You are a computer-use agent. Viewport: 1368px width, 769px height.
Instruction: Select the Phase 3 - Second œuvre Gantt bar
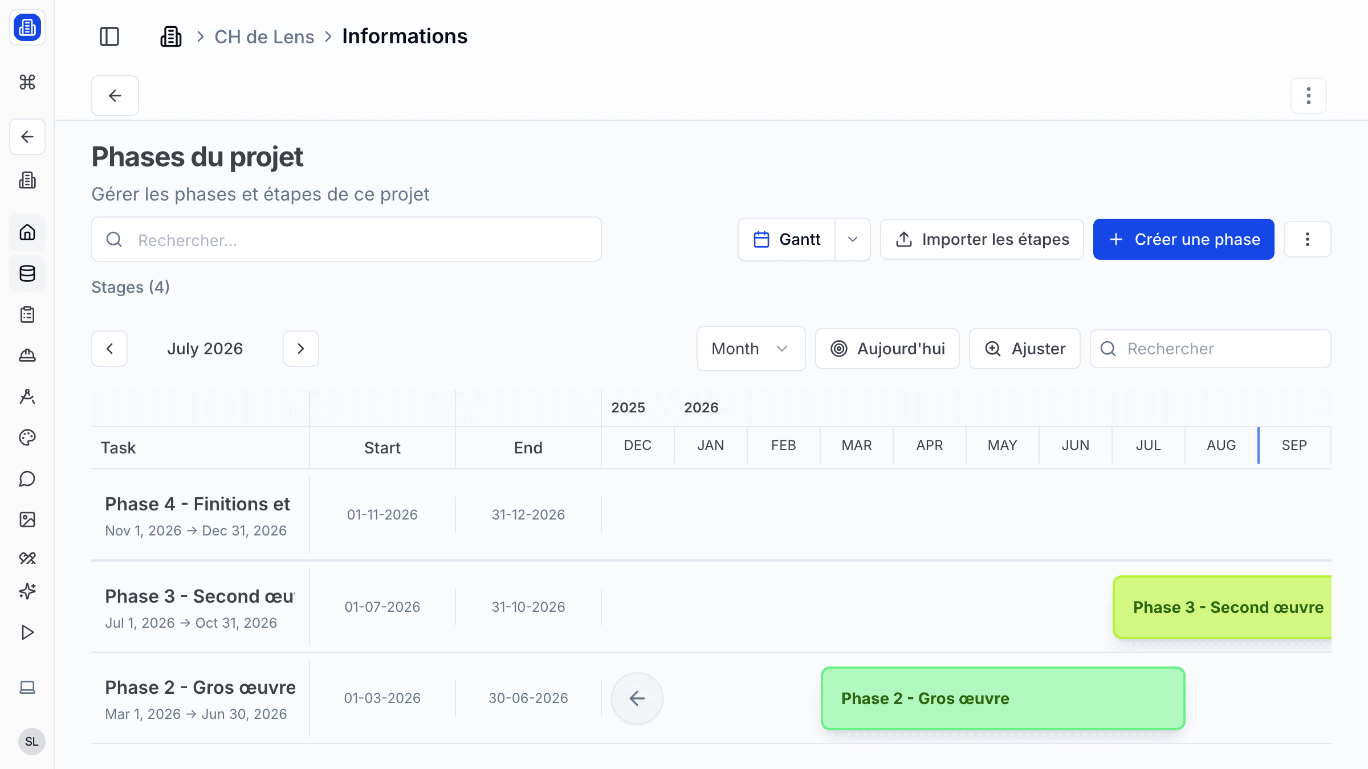[x=1223, y=607]
